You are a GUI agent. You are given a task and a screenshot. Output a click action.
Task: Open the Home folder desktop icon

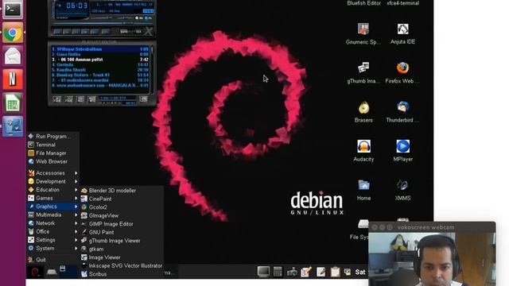[x=363, y=190]
